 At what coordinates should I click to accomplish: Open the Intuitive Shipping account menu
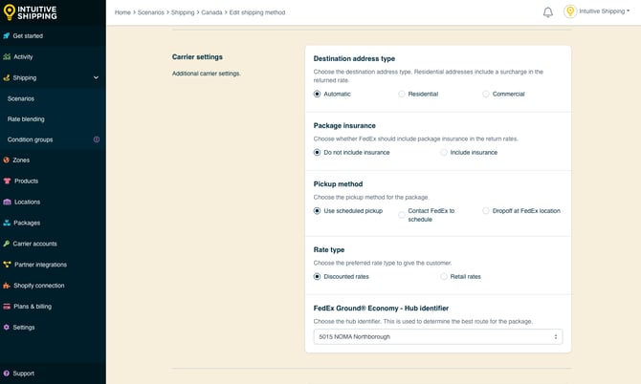click(x=604, y=11)
